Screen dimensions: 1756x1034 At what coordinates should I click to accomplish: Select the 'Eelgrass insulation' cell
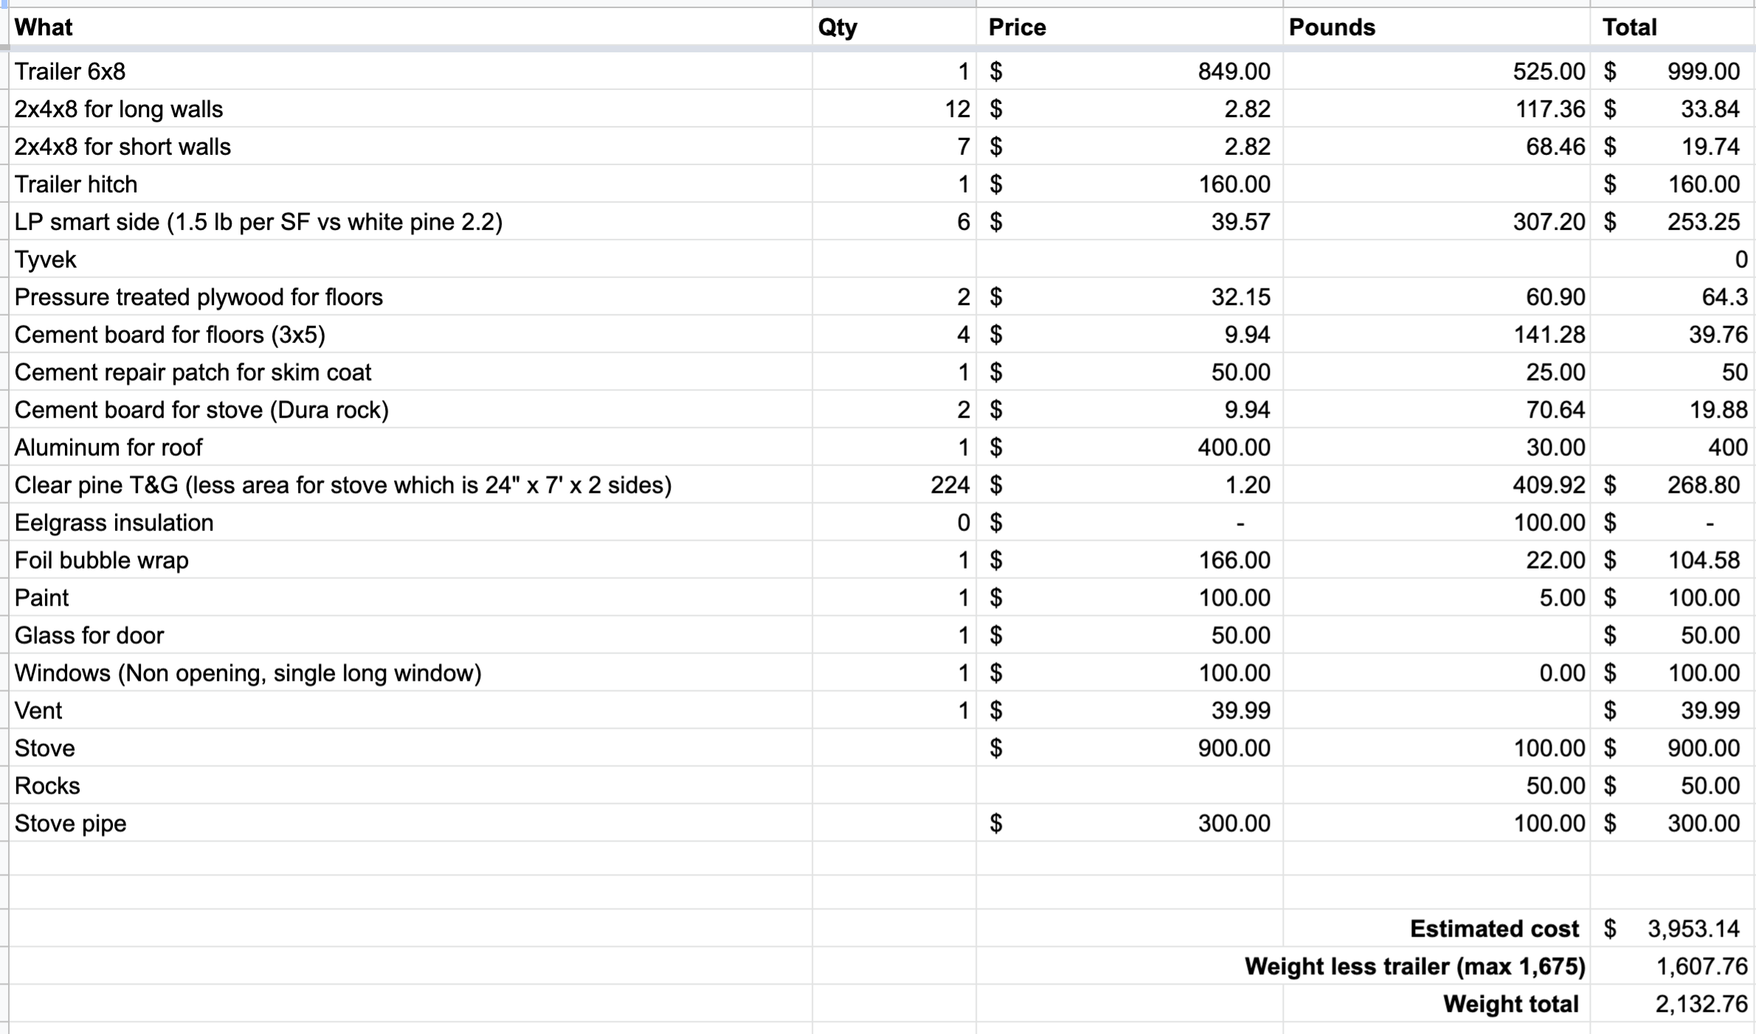(x=410, y=523)
